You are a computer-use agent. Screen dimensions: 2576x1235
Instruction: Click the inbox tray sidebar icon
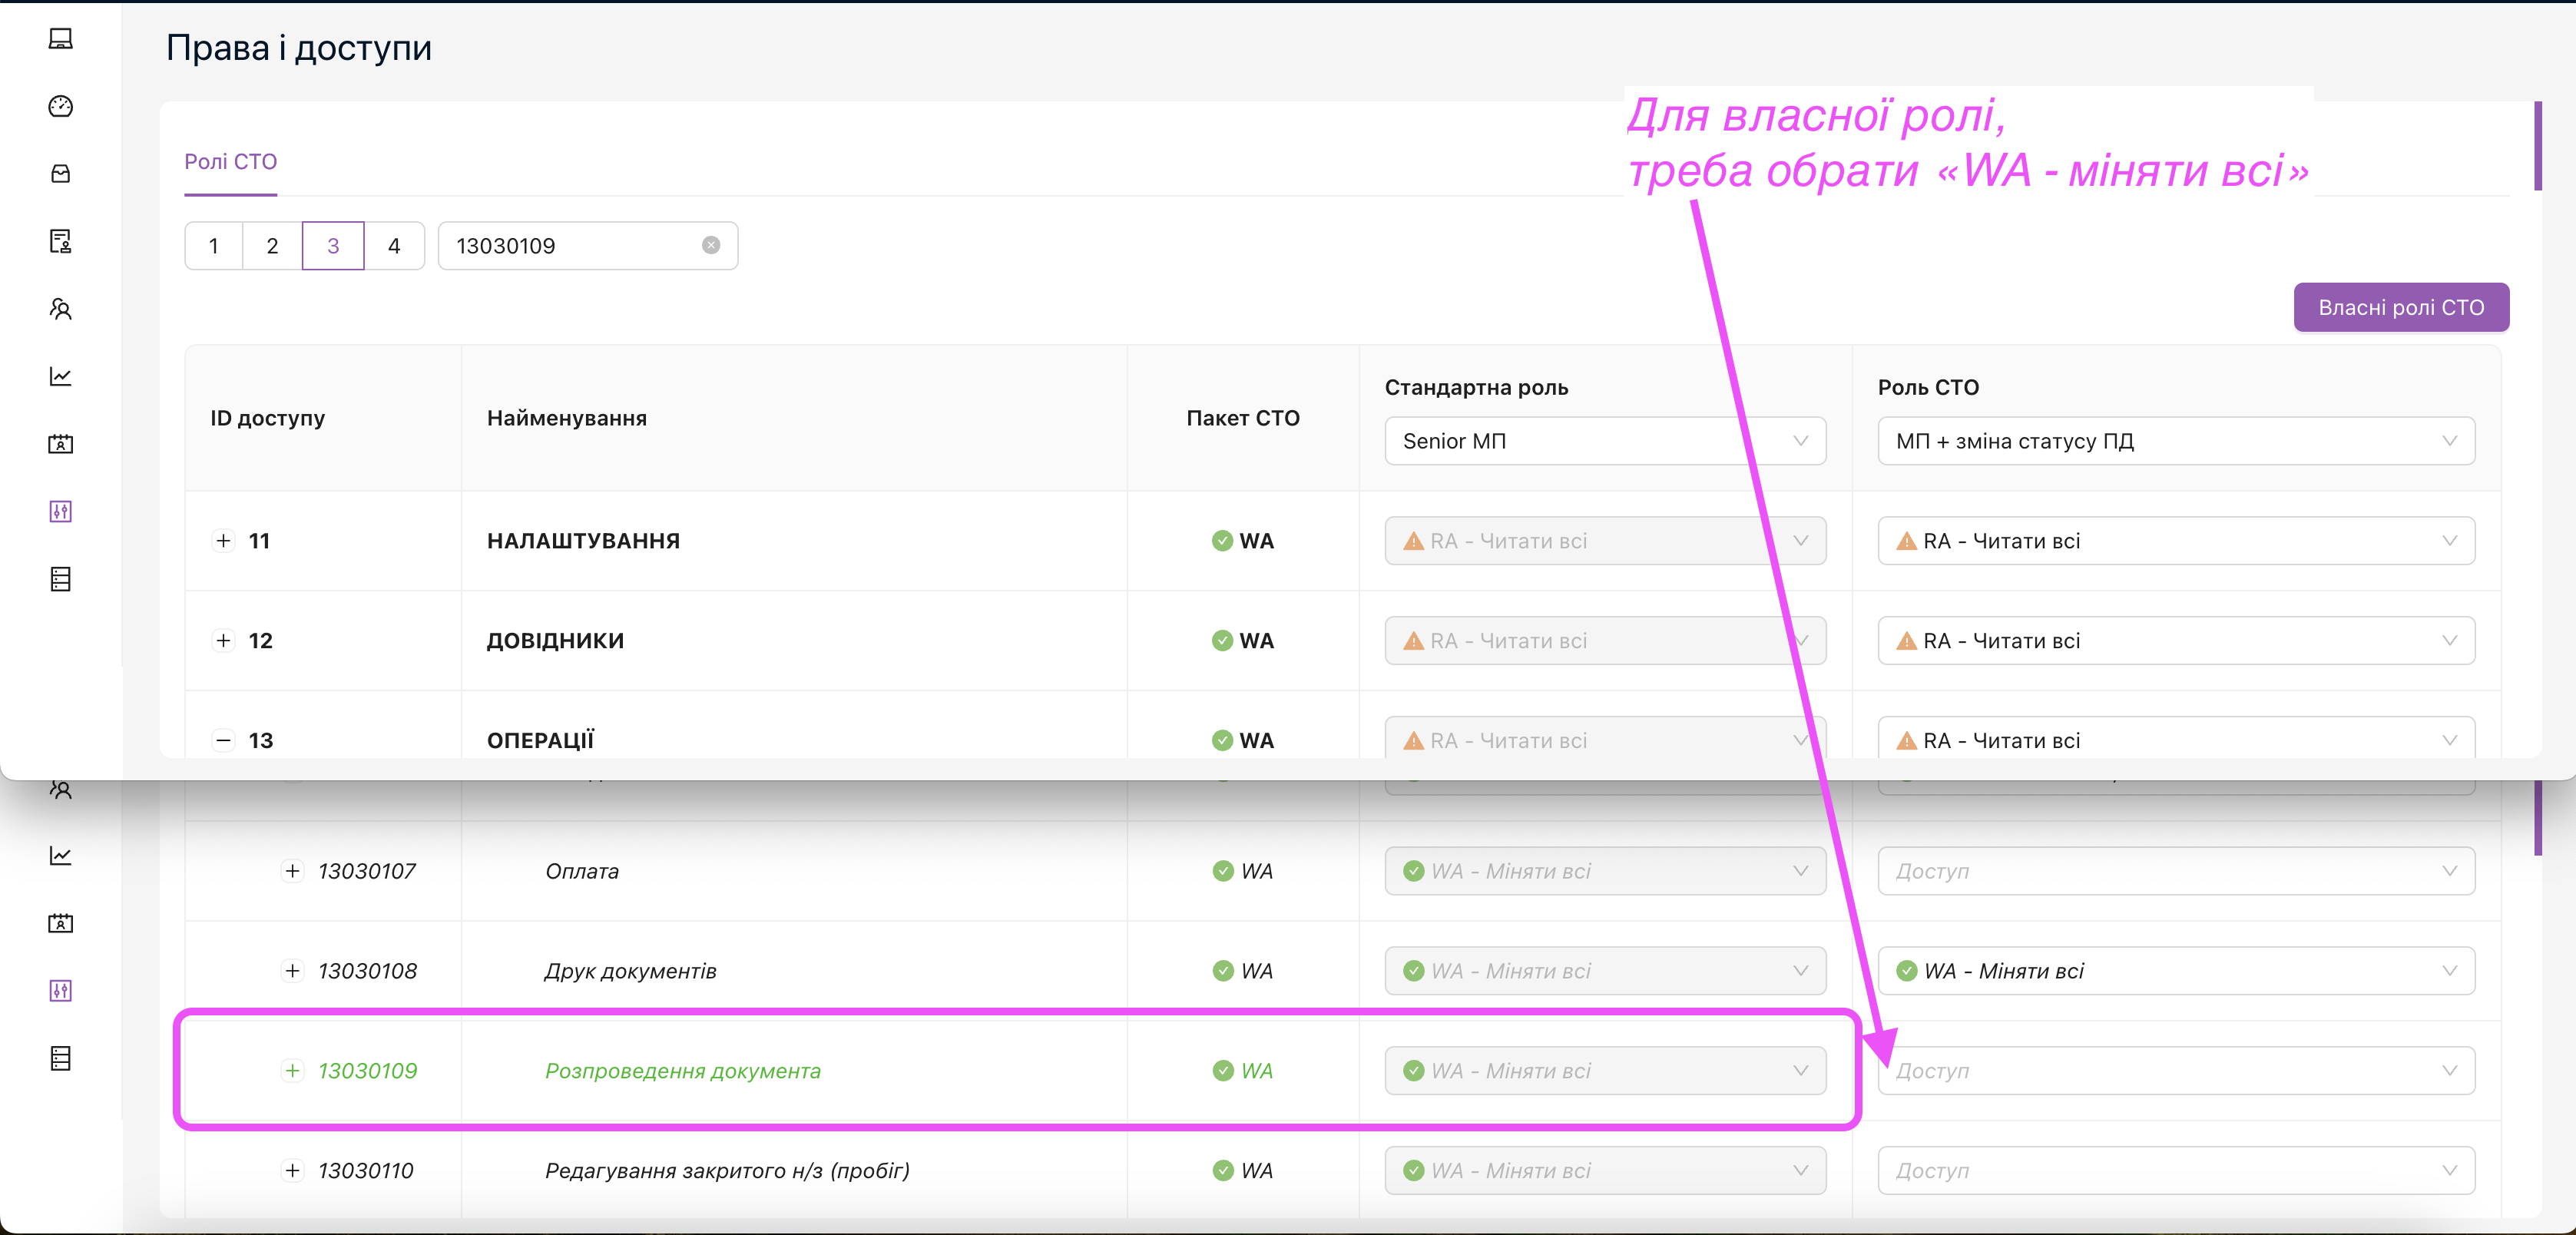coord(60,174)
